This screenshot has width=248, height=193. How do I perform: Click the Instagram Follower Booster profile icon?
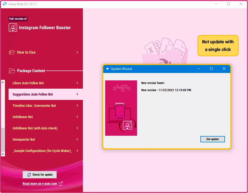tap(13, 28)
